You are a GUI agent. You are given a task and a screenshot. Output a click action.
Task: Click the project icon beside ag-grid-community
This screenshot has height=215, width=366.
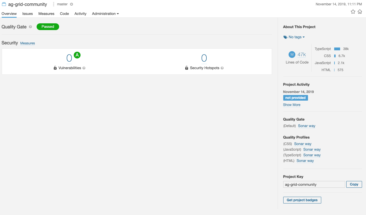[4, 4]
